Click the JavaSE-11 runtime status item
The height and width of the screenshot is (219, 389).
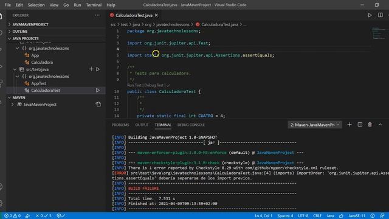point(357,215)
